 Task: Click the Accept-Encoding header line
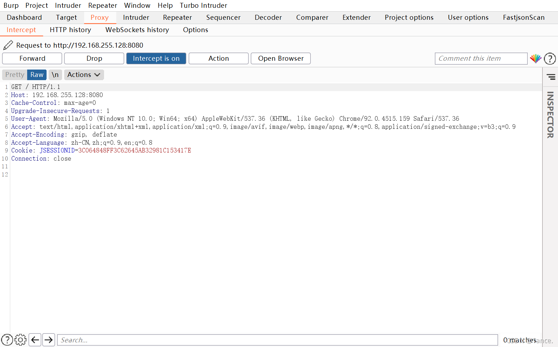click(x=64, y=134)
